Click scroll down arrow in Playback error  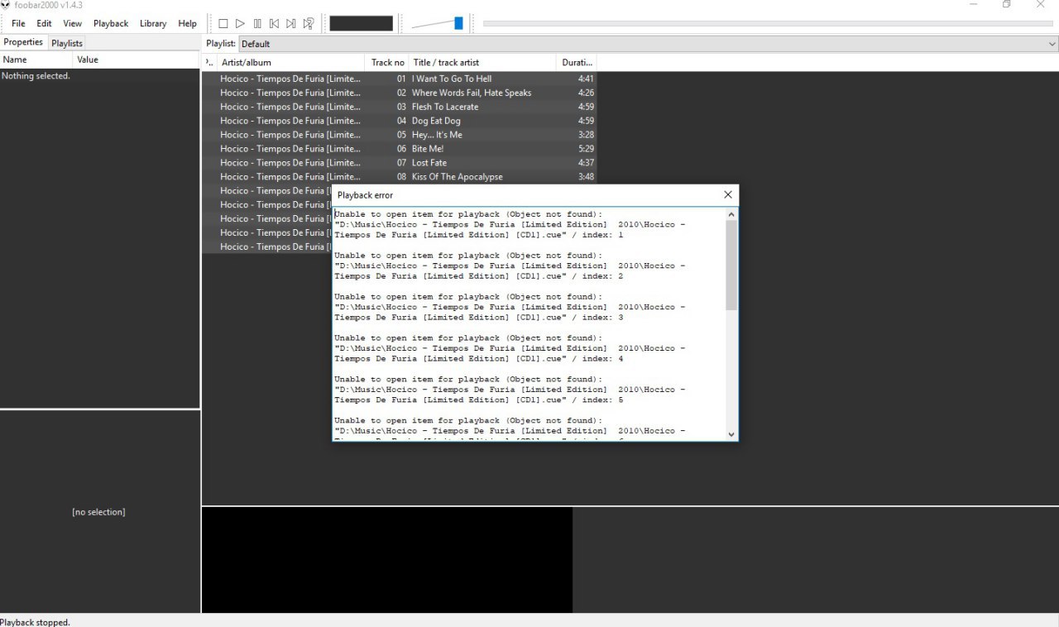point(731,433)
